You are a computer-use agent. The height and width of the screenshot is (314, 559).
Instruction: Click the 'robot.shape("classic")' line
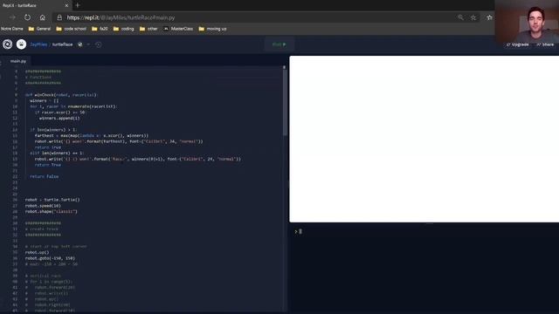pos(52,211)
